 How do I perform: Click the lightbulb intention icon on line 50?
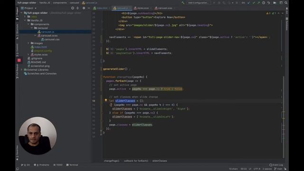[x=106, y=100]
